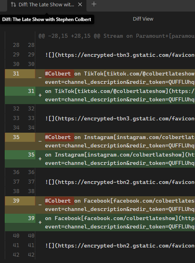Click the added line number 35
This screenshot has width=195, height=263.
[31, 155]
